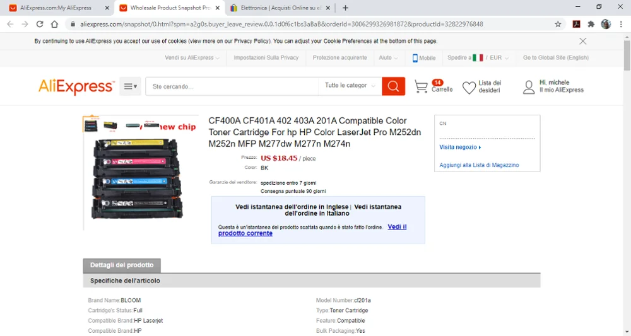Switch to the My AliExpress tab
631x336 pixels.
click(x=56, y=8)
